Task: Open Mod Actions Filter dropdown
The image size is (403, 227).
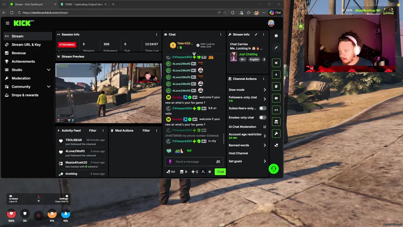Action: click(x=146, y=131)
